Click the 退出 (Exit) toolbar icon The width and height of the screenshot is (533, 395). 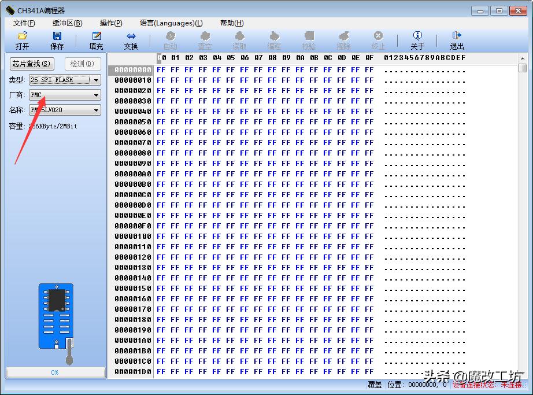[x=457, y=36]
